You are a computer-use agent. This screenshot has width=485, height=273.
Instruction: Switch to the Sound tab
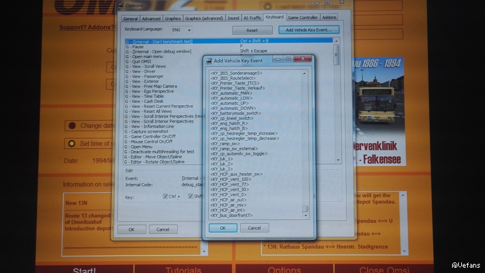[233, 18]
